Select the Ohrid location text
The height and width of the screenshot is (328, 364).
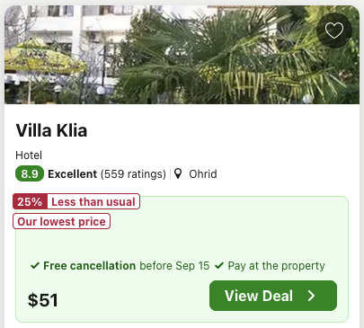coord(203,174)
